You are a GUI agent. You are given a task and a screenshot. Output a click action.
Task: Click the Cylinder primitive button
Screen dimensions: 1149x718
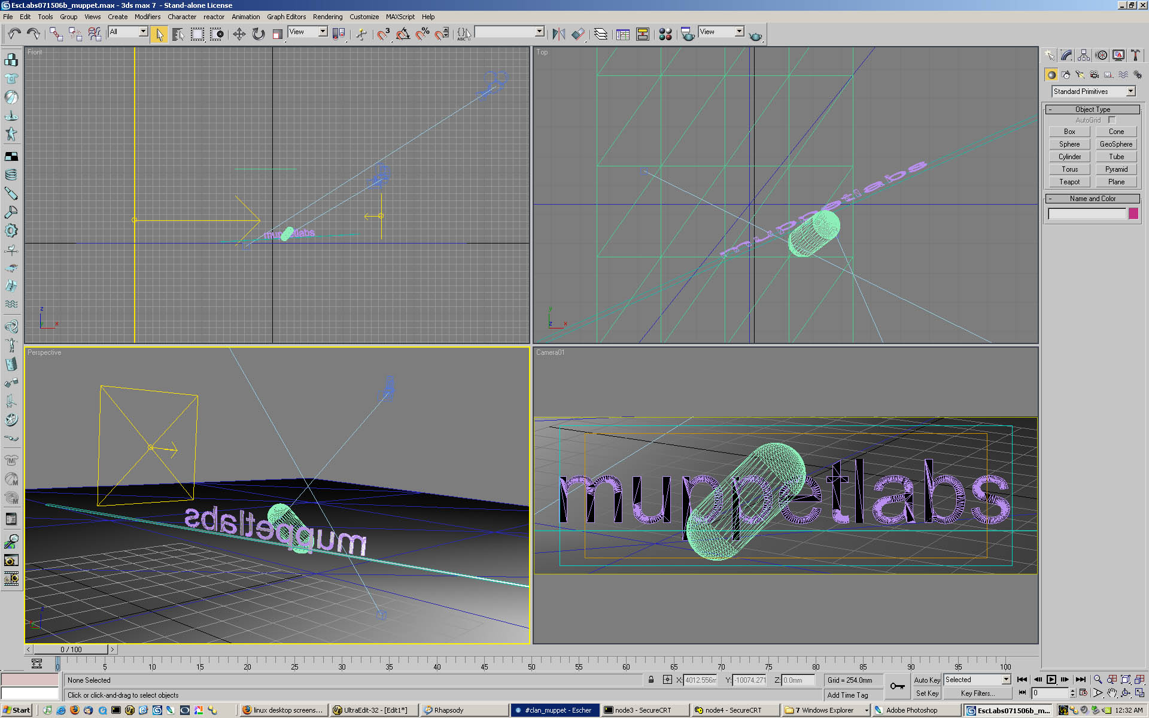(1069, 157)
